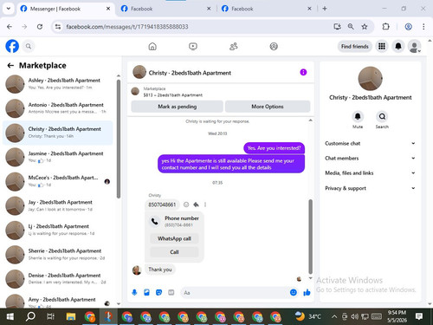Expand Privacy & support section

coord(370,188)
